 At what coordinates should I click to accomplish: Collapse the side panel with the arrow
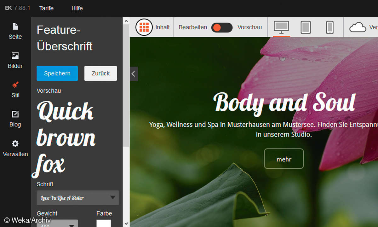pos(134,74)
